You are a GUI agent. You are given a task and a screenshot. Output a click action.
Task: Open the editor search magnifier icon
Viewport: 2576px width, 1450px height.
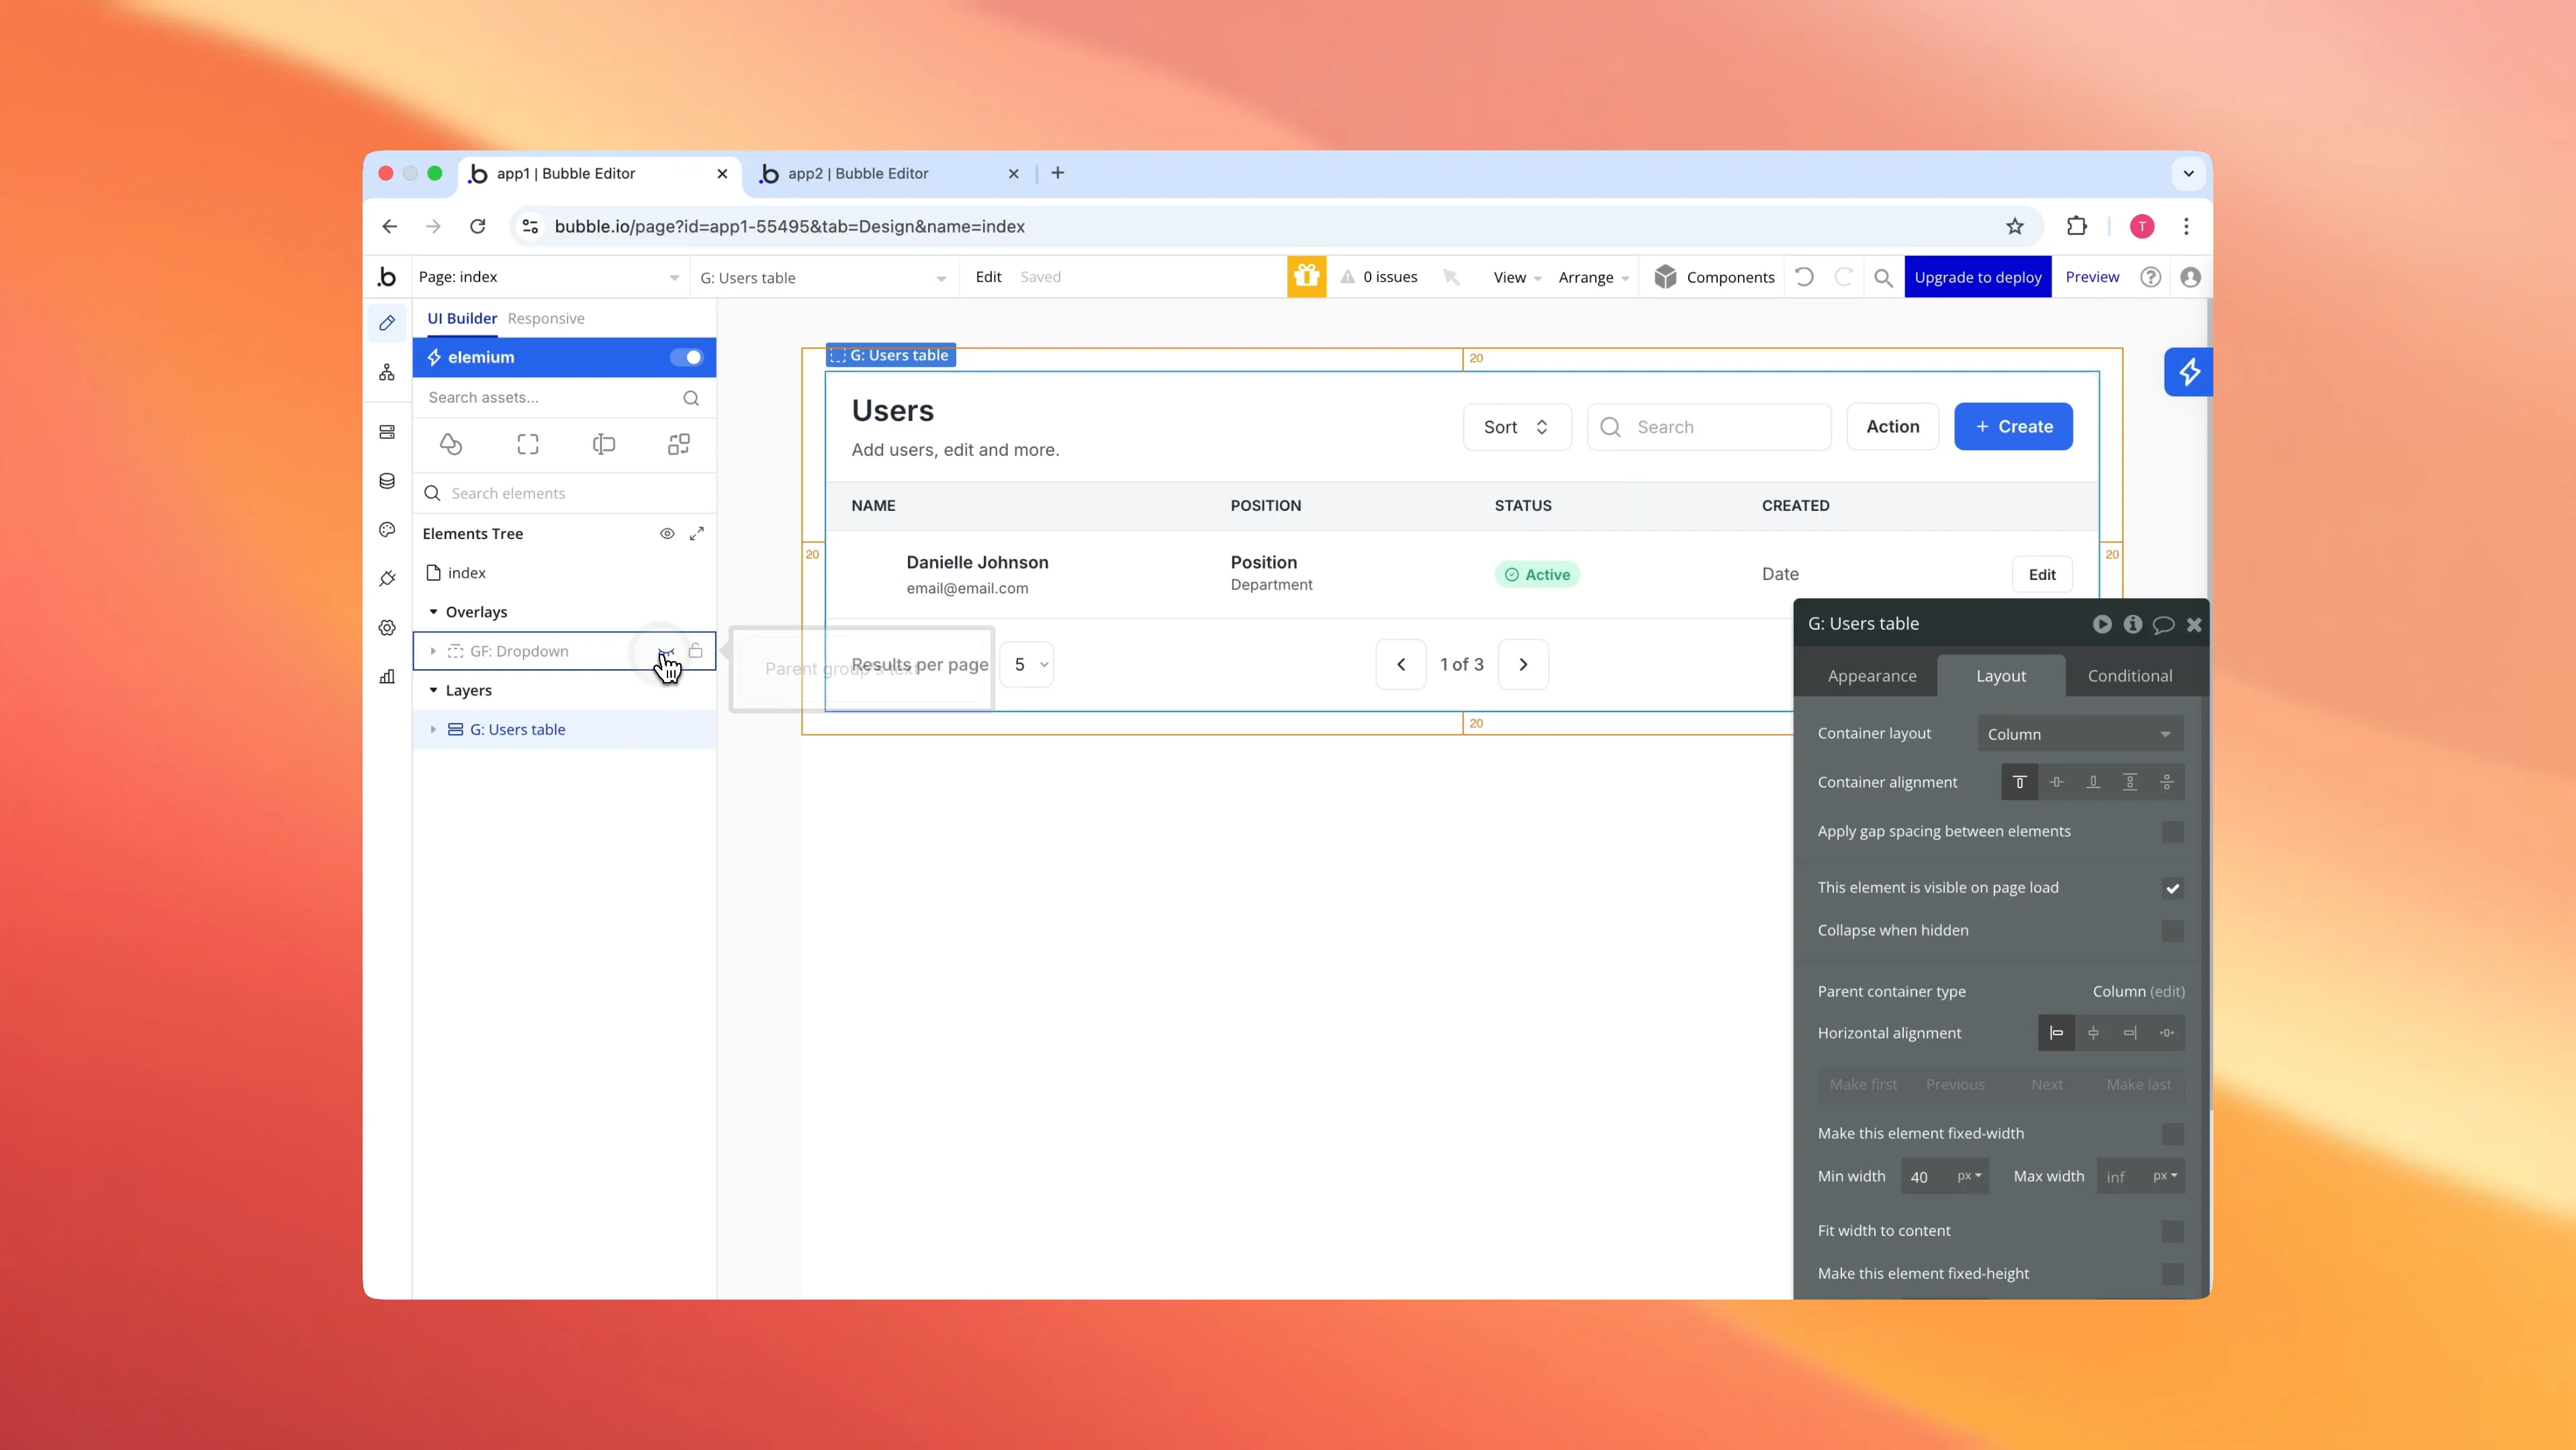pos(1883,278)
